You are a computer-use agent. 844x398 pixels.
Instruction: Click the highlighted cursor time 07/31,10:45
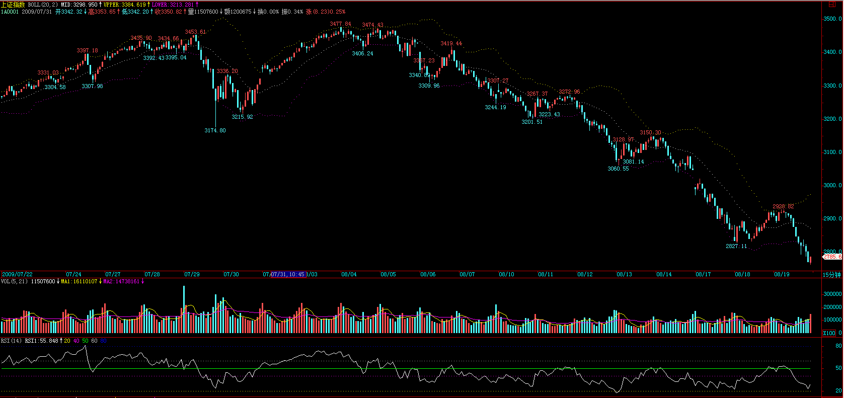[288, 274]
